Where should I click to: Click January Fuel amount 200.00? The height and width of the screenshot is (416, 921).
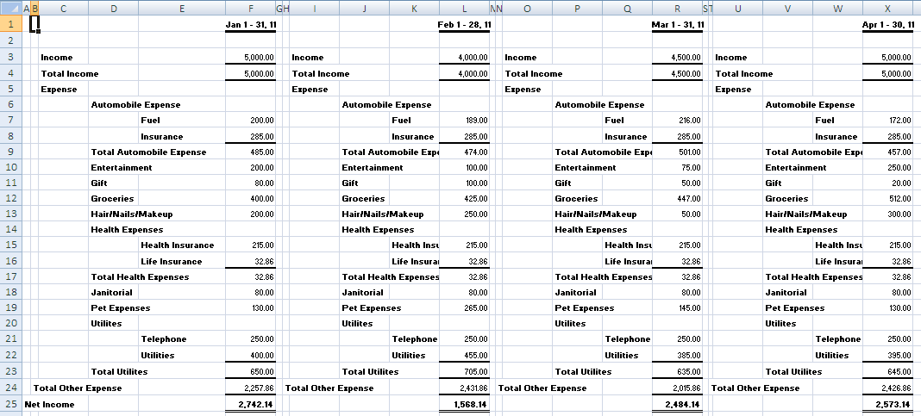(251, 121)
